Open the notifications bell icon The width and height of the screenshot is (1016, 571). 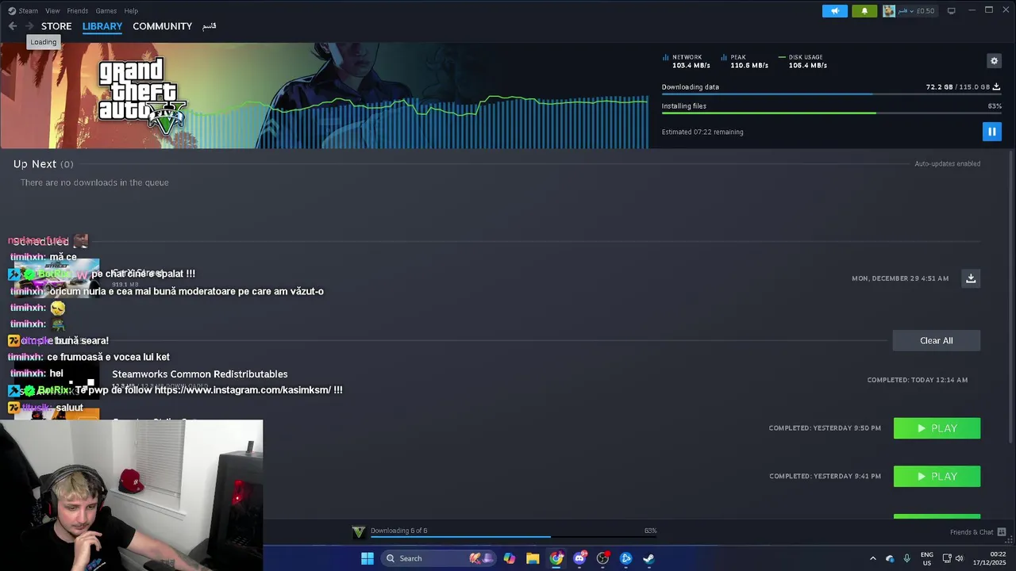click(864, 11)
